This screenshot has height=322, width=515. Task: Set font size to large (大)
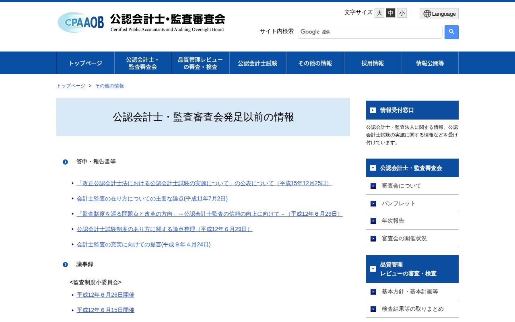coord(379,13)
